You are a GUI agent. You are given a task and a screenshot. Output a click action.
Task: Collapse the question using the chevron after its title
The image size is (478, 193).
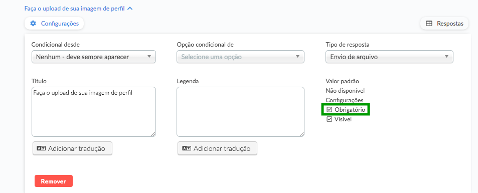[130, 9]
